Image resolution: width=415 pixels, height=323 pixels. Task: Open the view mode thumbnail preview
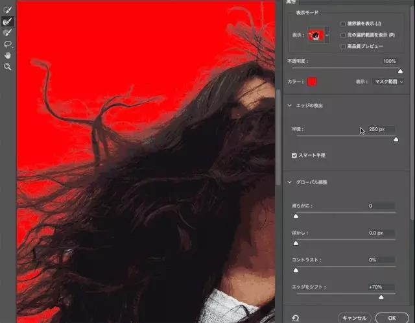316,35
